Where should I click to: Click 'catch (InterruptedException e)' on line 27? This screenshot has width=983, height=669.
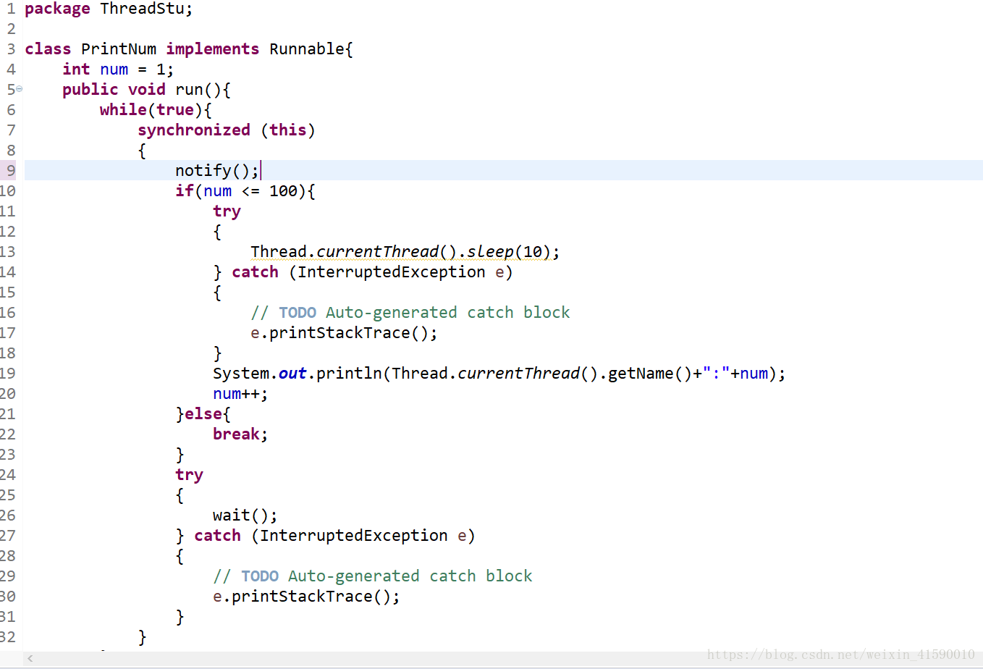(334, 536)
